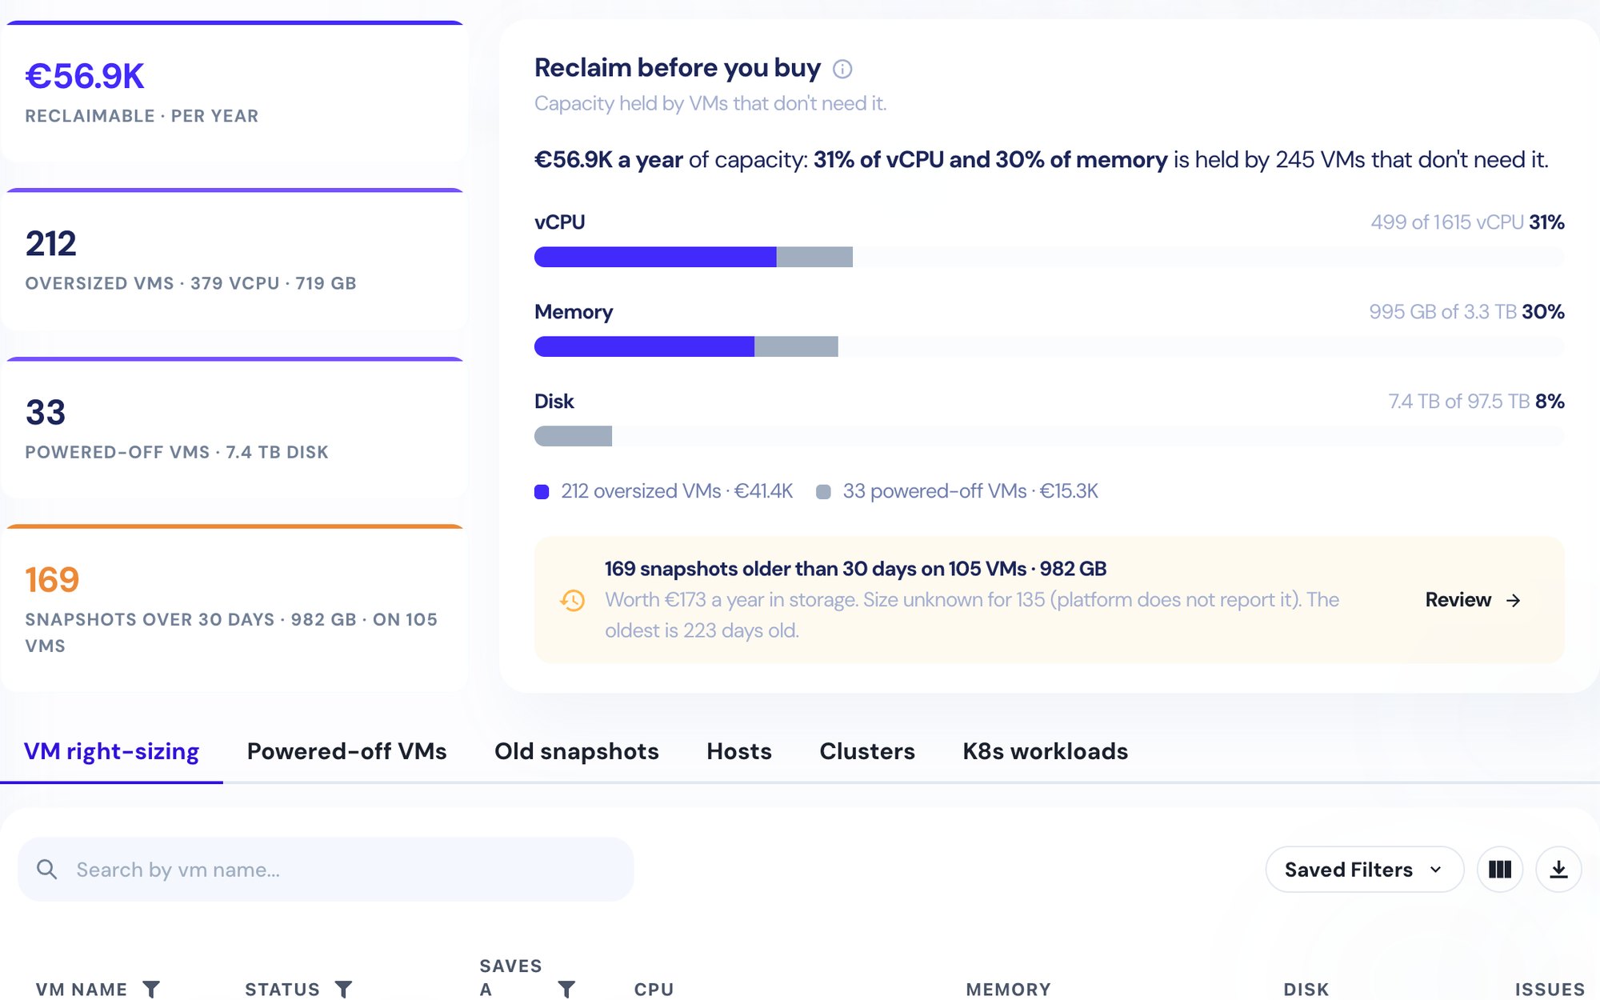The image size is (1600, 1000).
Task: Open the K8s workloads tab
Action: pyautogui.click(x=1046, y=751)
